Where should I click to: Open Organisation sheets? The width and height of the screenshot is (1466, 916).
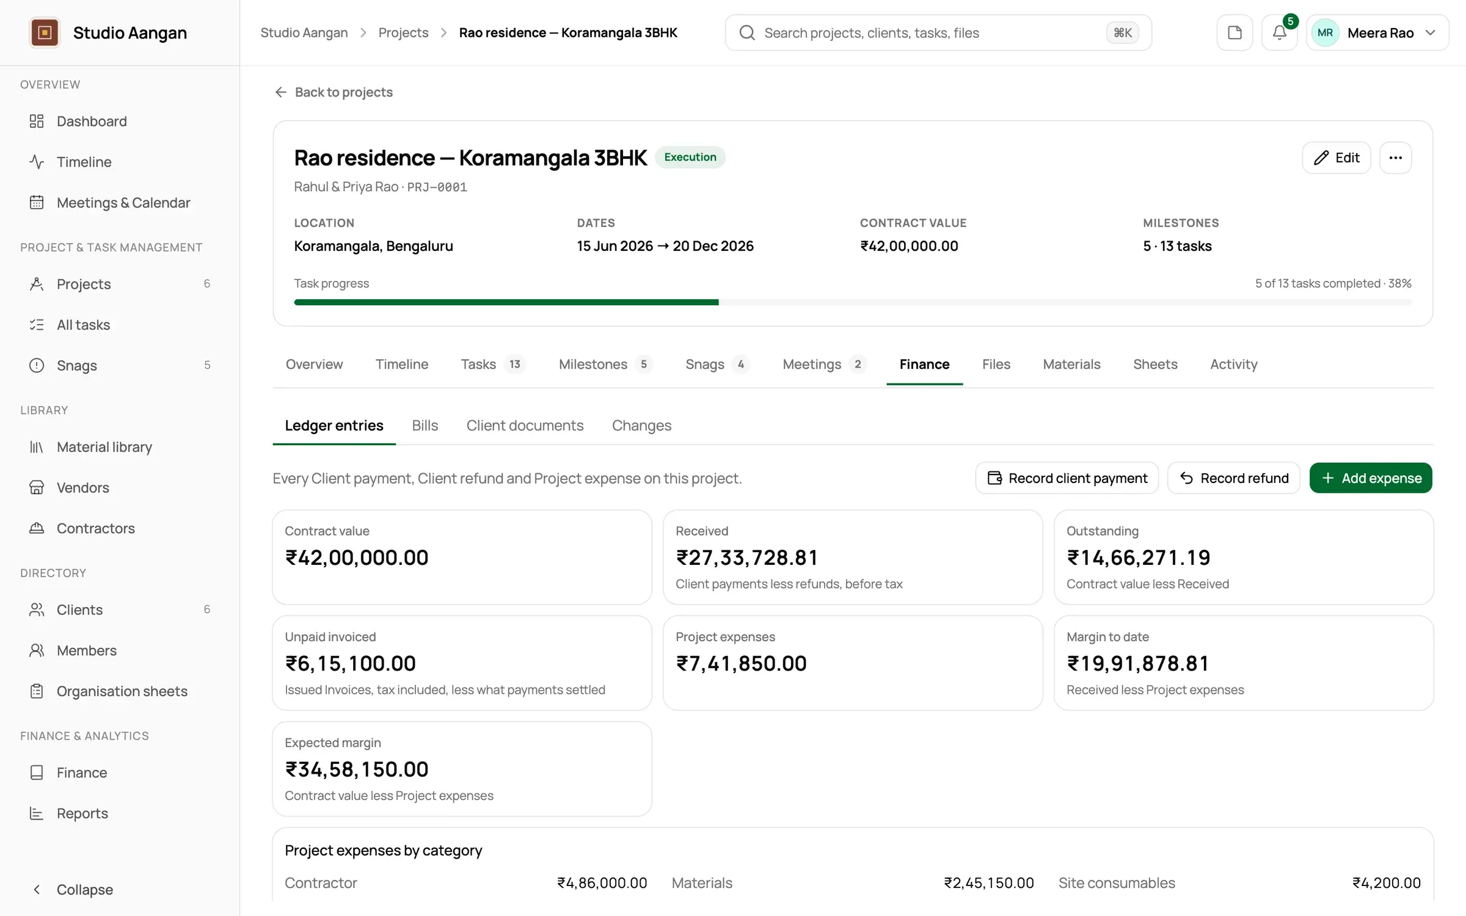pyautogui.click(x=120, y=691)
